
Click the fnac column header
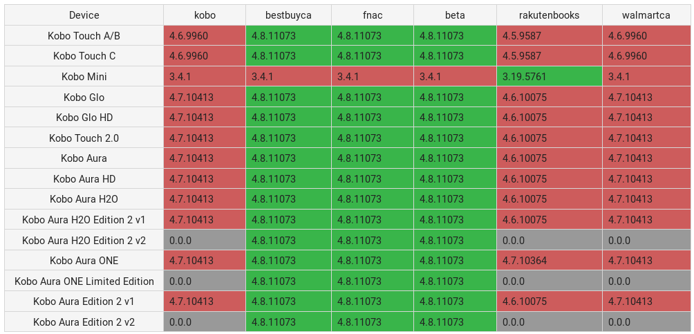[373, 15]
